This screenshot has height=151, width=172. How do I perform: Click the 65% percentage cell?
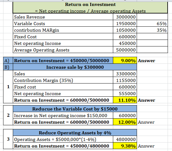[152, 23]
